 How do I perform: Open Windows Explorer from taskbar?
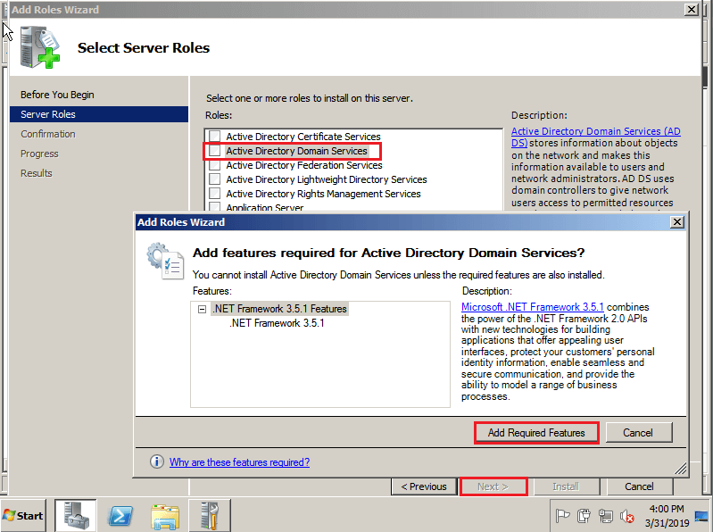[x=164, y=517]
